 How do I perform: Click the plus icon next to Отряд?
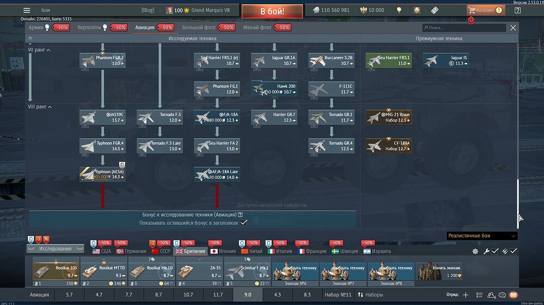465,295
